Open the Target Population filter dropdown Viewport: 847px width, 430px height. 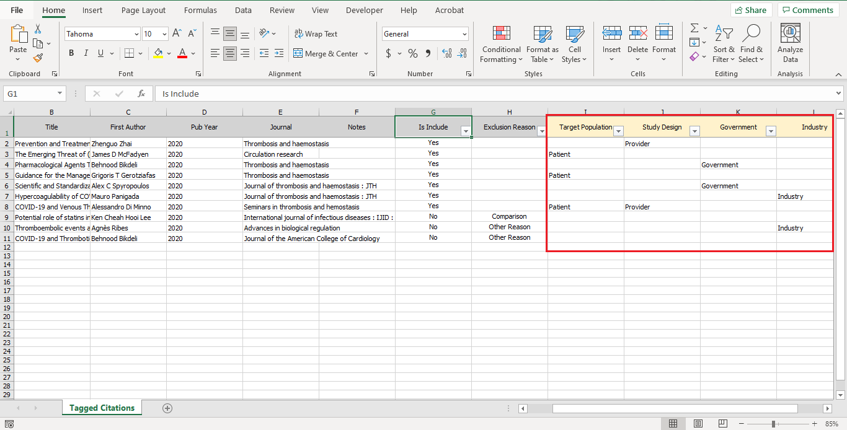(618, 131)
